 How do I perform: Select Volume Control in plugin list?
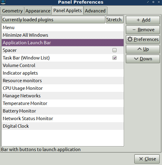pyautogui.click(x=62, y=66)
